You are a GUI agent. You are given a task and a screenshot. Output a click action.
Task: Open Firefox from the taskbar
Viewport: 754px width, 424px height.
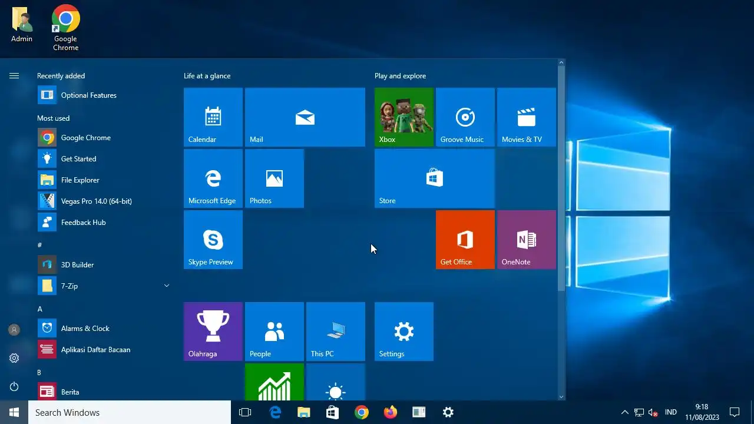(391, 412)
